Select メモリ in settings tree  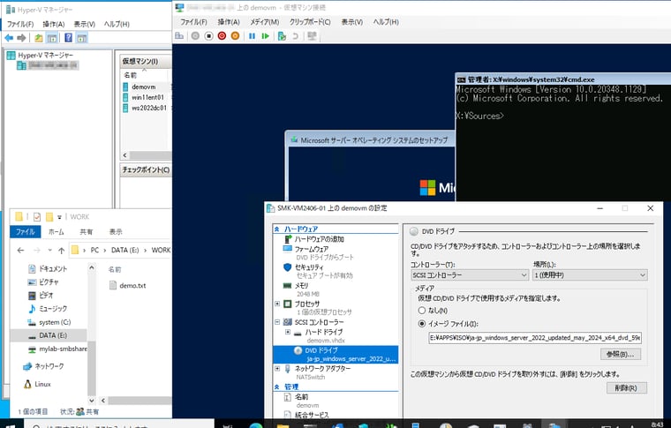[x=301, y=286]
